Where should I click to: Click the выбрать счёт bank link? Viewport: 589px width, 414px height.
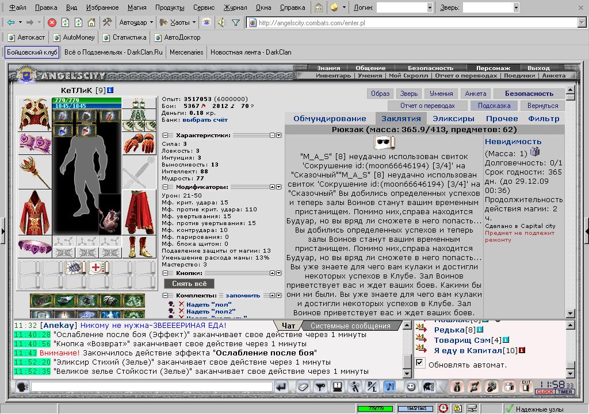205,120
